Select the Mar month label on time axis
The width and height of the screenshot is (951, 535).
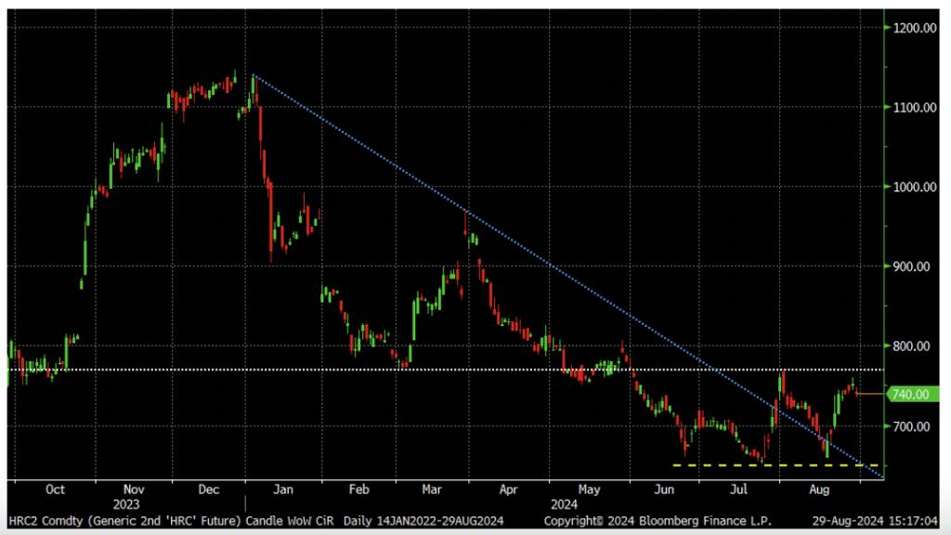tap(432, 489)
